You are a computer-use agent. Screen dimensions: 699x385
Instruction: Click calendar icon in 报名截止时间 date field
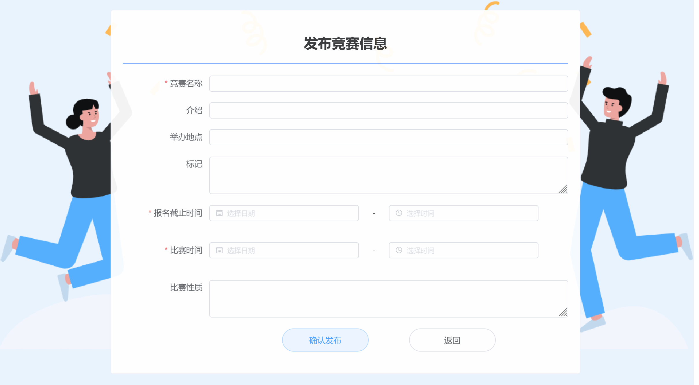coord(219,213)
